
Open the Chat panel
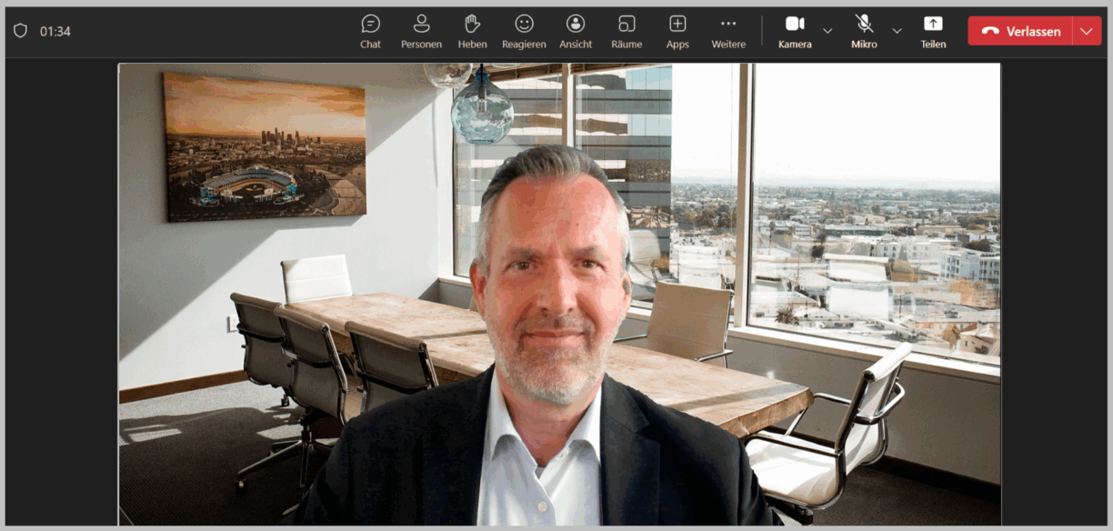[370, 32]
